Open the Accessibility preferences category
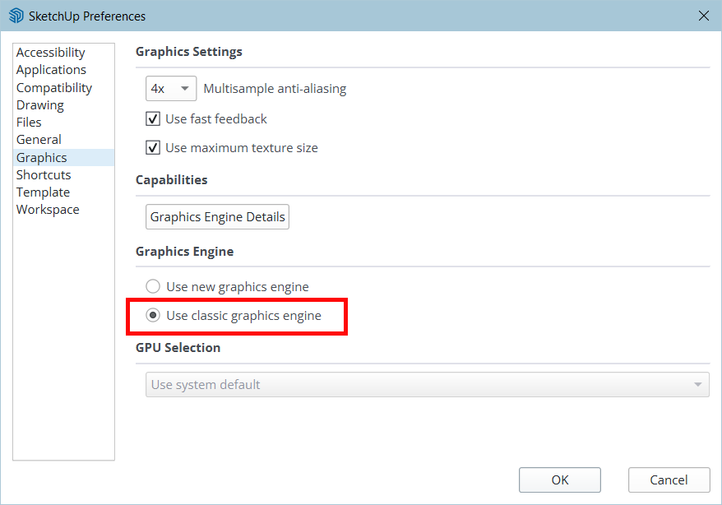This screenshot has width=722, height=505. coord(51,53)
